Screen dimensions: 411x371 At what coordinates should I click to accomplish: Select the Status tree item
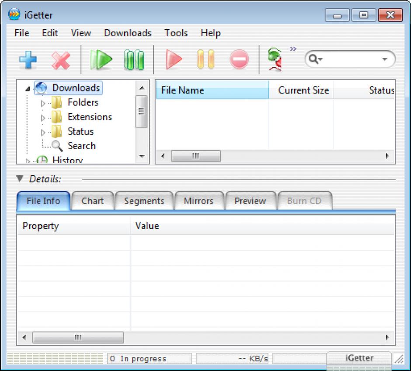(80, 131)
